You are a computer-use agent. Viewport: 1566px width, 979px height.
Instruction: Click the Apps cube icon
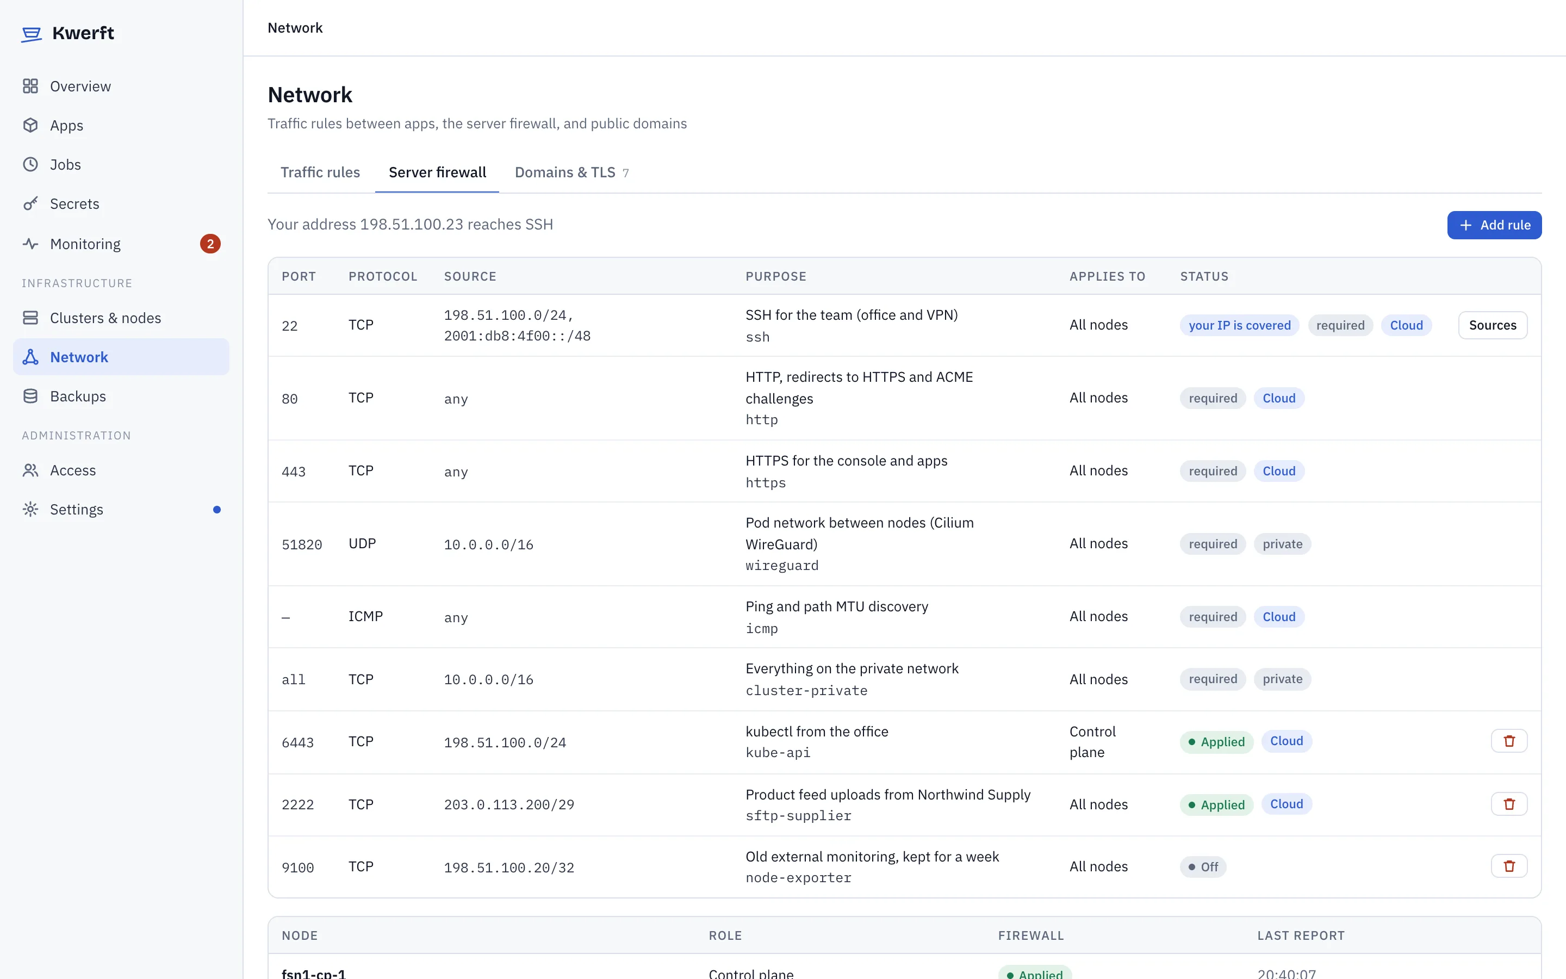[x=30, y=125]
